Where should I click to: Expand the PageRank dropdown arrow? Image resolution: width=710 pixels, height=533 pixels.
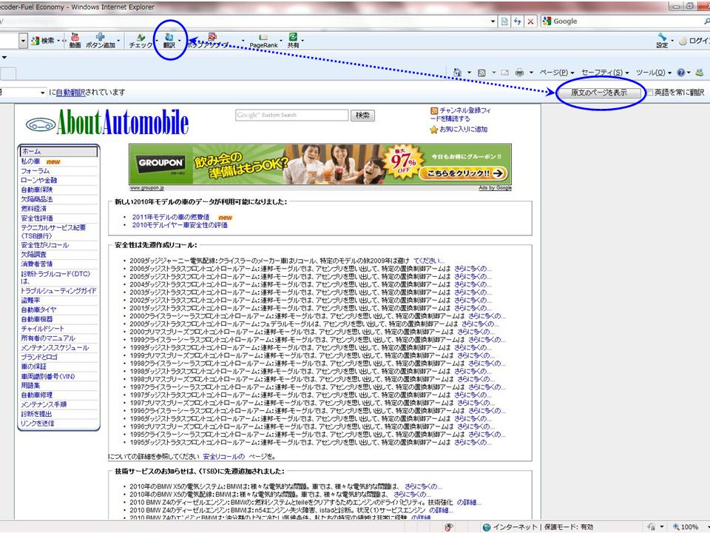tap(281, 41)
